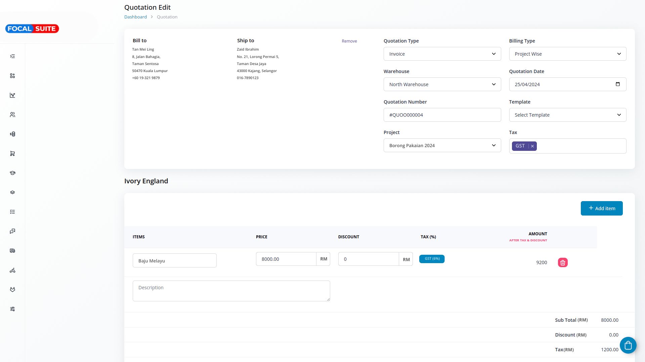Expand the Project dropdown Borong Pakaian 2024
Screen dimensions: 645x362
pyautogui.click(x=442, y=145)
